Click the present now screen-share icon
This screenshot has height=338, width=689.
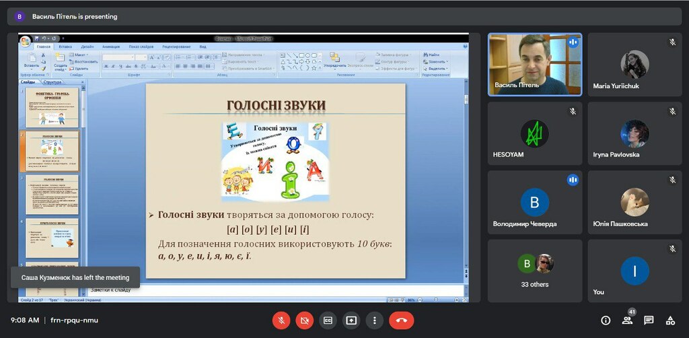351,320
